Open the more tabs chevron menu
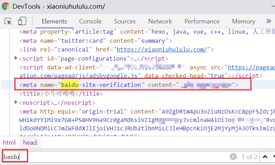The image size is (275, 165). pos(269,21)
